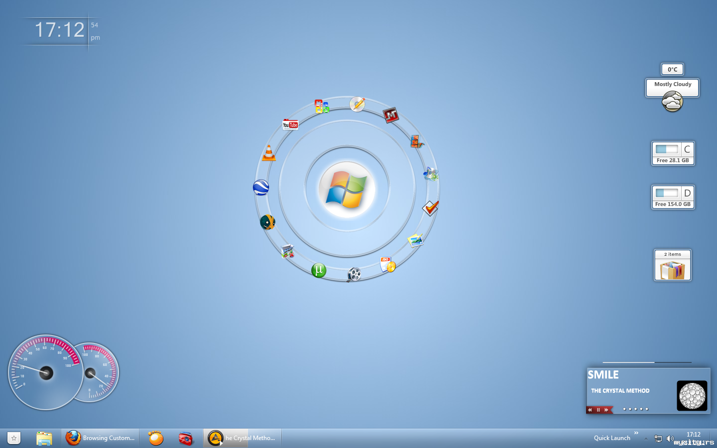This screenshot has width=717, height=448.
Task: Launch the photo gallery icon in the ring
Action: 415,240
